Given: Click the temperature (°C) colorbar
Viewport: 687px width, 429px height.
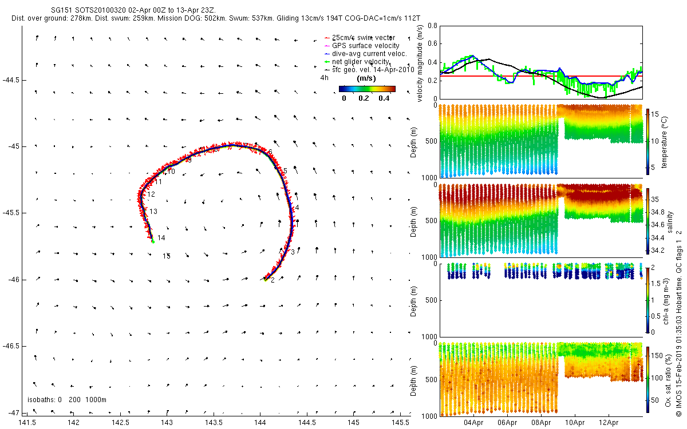Looking at the screenshot, I should coord(649,141).
